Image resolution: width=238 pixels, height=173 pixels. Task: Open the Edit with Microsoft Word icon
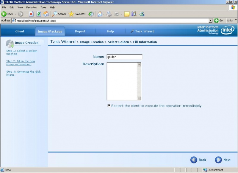(117, 14)
